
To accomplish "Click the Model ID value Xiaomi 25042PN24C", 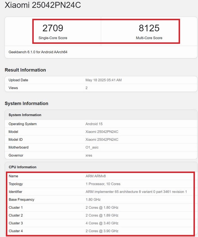I will (102, 140).
